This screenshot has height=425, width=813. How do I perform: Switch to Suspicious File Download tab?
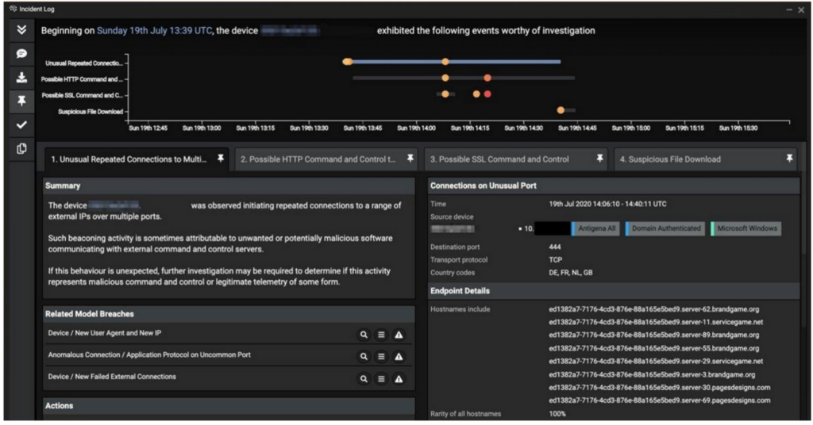click(x=670, y=159)
